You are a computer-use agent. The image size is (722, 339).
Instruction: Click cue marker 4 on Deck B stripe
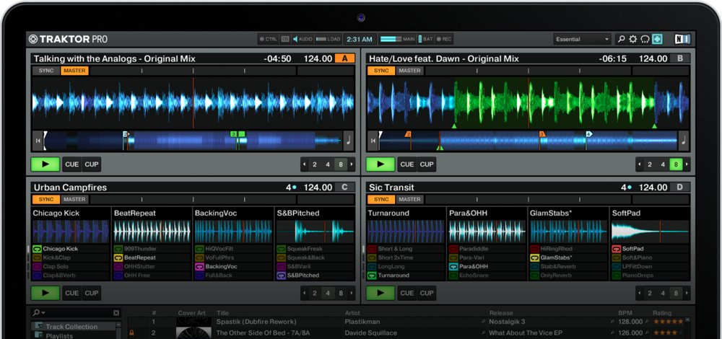pos(588,134)
